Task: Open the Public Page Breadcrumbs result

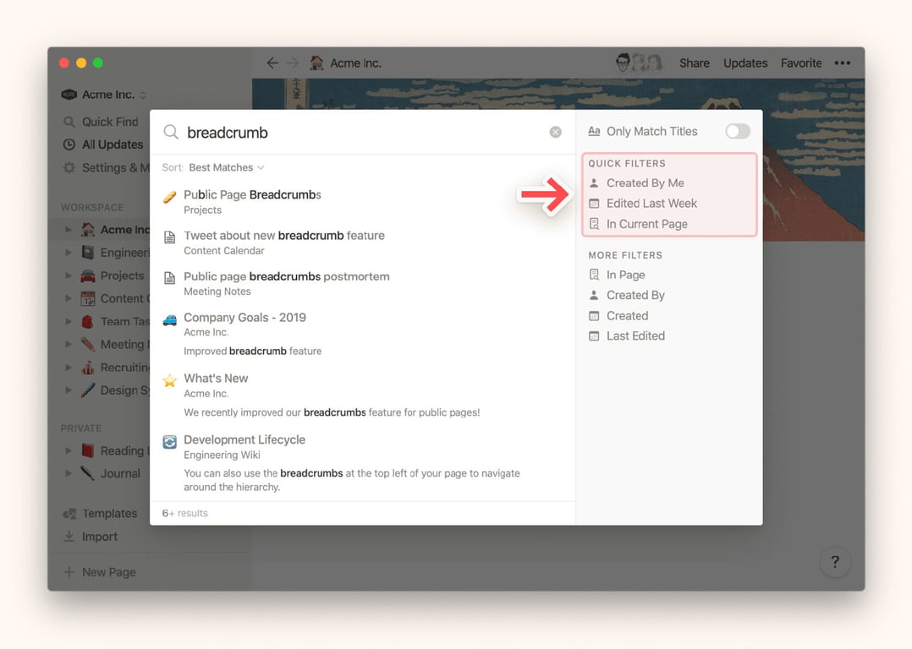Action: click(252, 195)
